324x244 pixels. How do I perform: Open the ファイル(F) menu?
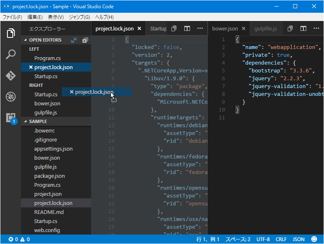pyautogui.click(x=12, y=17)
